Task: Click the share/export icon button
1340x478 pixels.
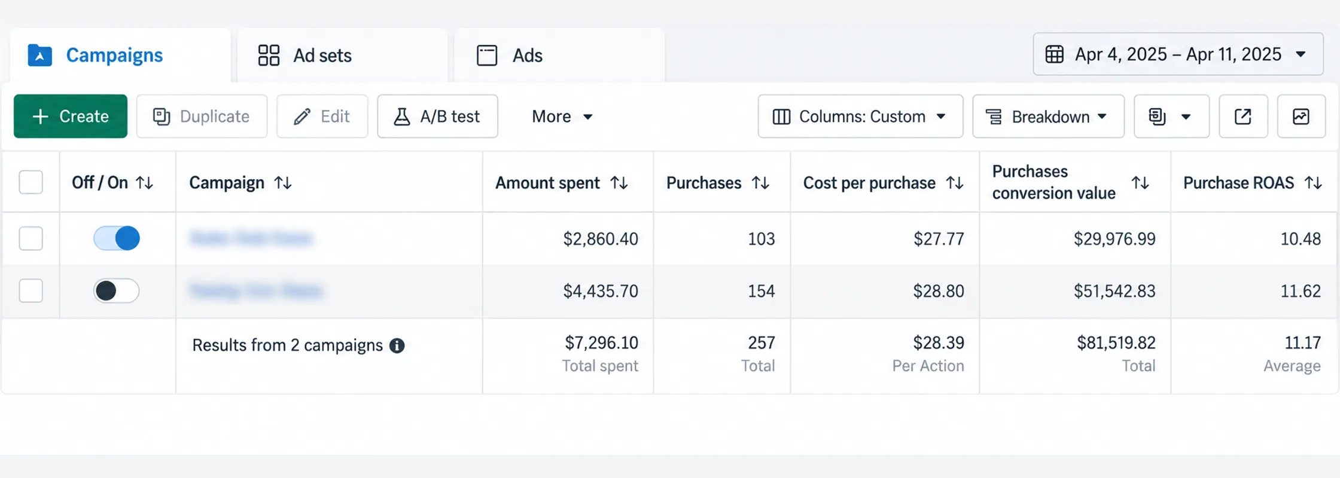Action: click(x=1243, y=117)
